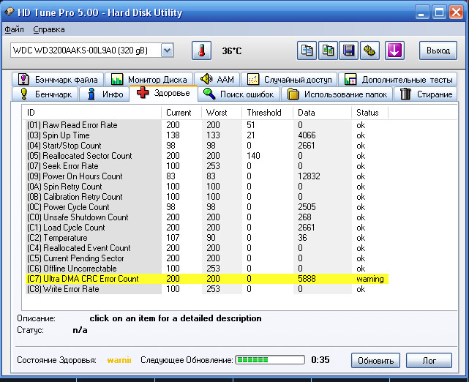469x382 pixels.
Task: Click the purple down arrow icon
Action: (x=394, y=50)
